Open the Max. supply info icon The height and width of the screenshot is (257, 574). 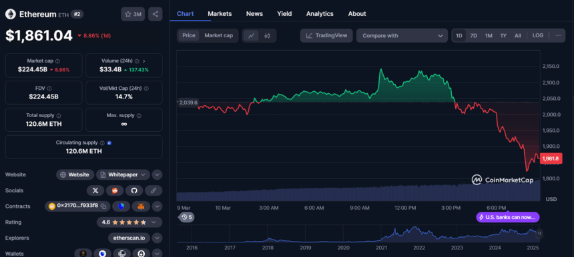coord(139,115)
